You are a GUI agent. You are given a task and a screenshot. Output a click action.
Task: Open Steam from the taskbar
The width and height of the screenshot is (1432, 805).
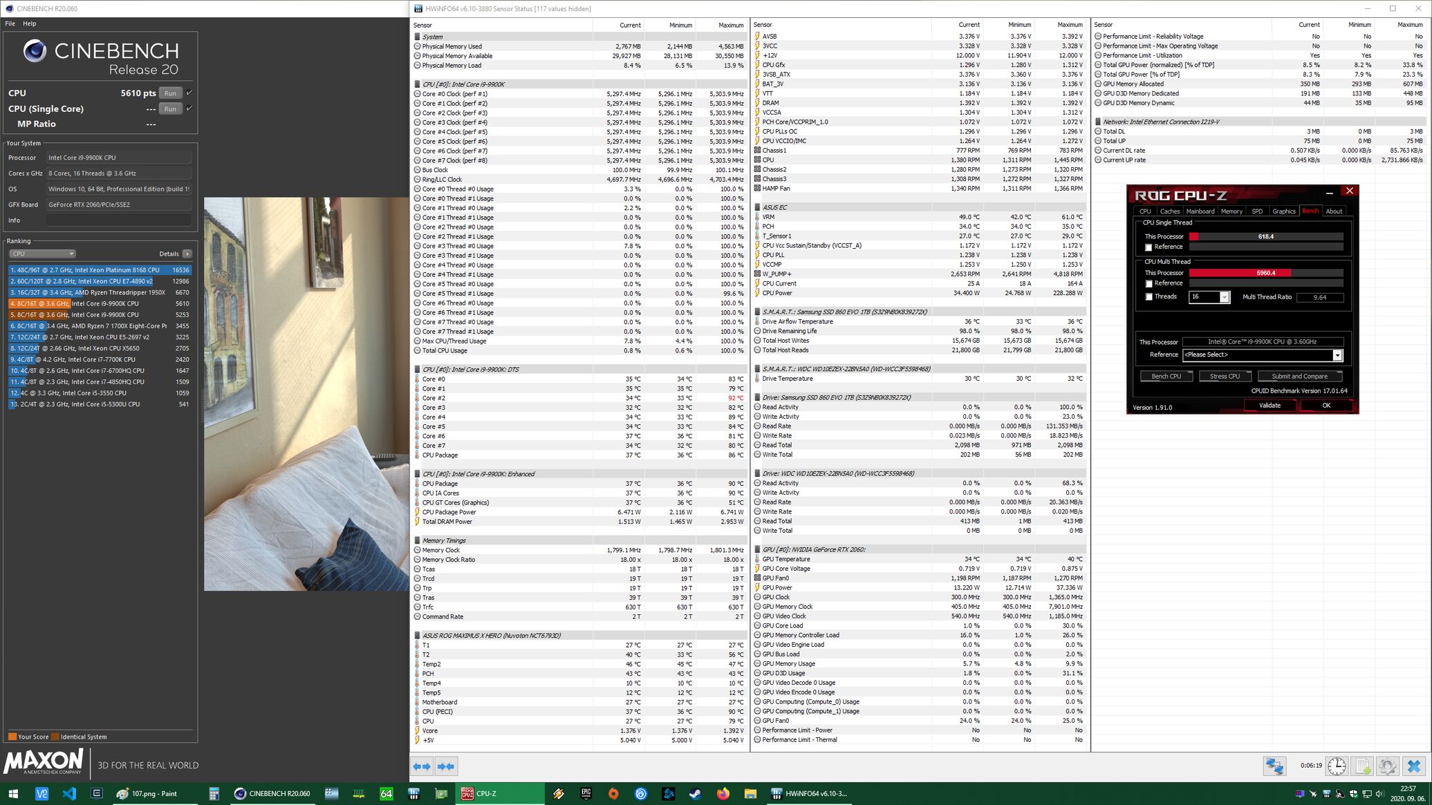coord(695,793)
